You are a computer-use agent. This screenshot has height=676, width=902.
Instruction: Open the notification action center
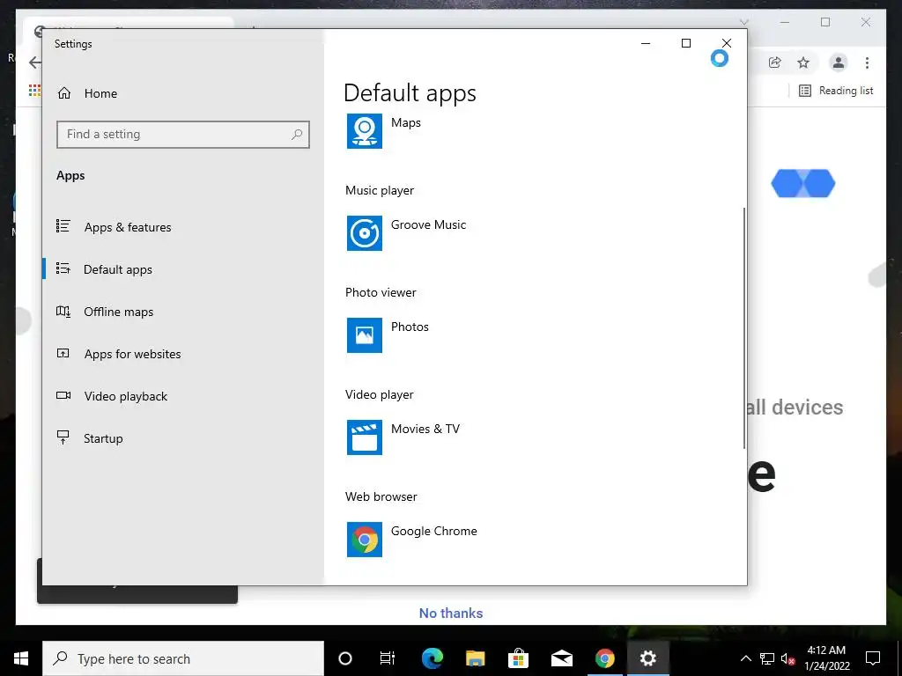873,658
